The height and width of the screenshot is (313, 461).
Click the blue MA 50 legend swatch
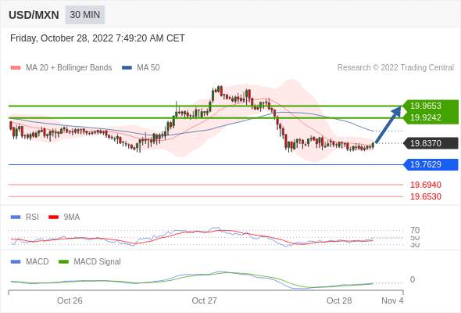click(127, 68)
